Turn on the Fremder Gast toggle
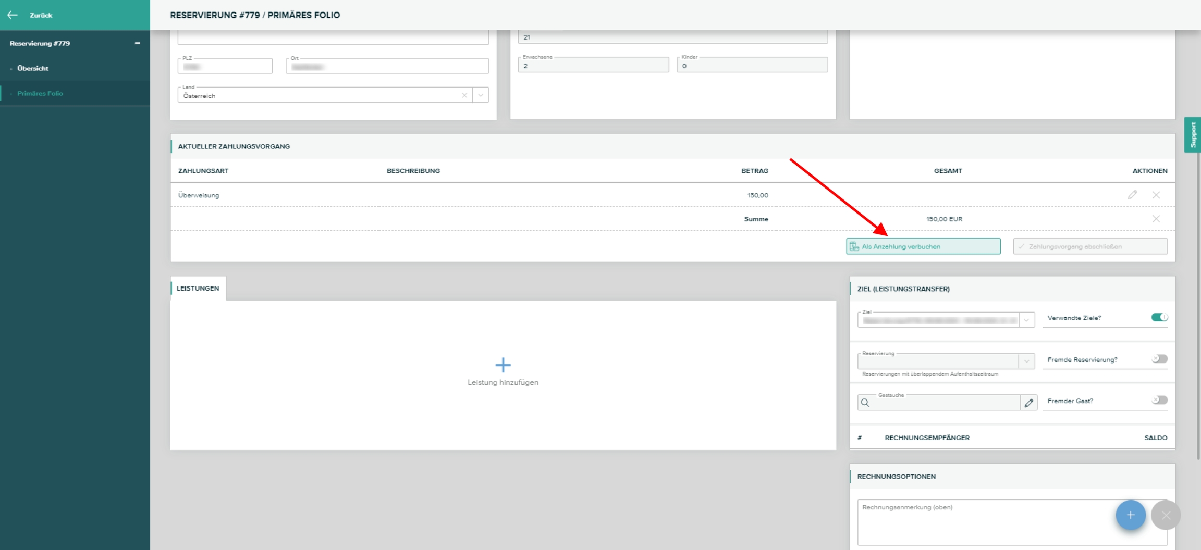Screen dimensions: 1201x550 [1159, 400]
